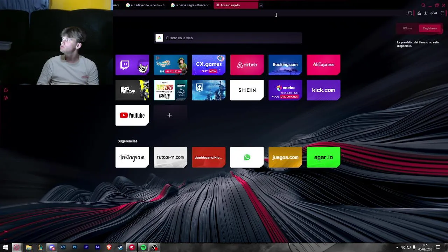Click the Regístrese button
Image resolution: width=448 pixels, height=252 pixels.
click(430, 28)
